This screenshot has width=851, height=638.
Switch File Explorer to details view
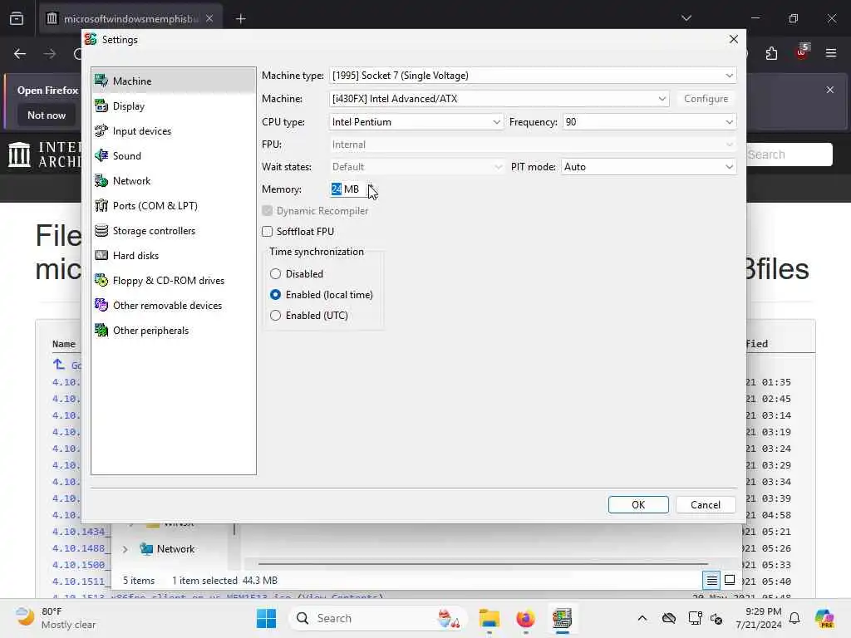(x=711, y=581)
